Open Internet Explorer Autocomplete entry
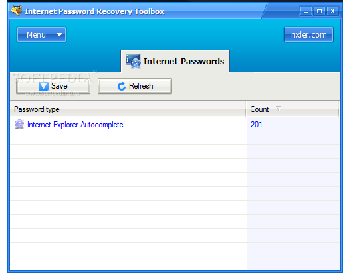 [x=75, y=125]
